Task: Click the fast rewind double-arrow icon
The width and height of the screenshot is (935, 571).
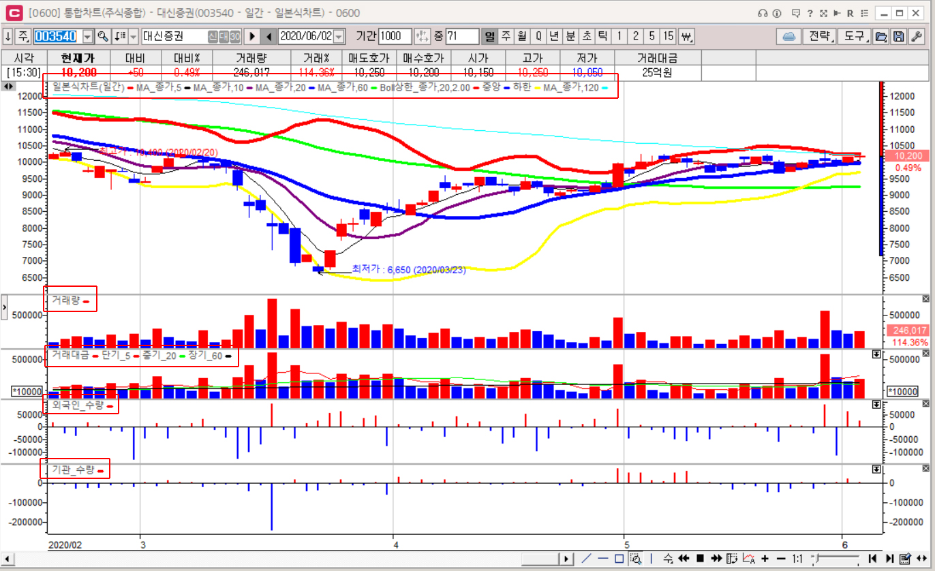Action: point(684,559)
